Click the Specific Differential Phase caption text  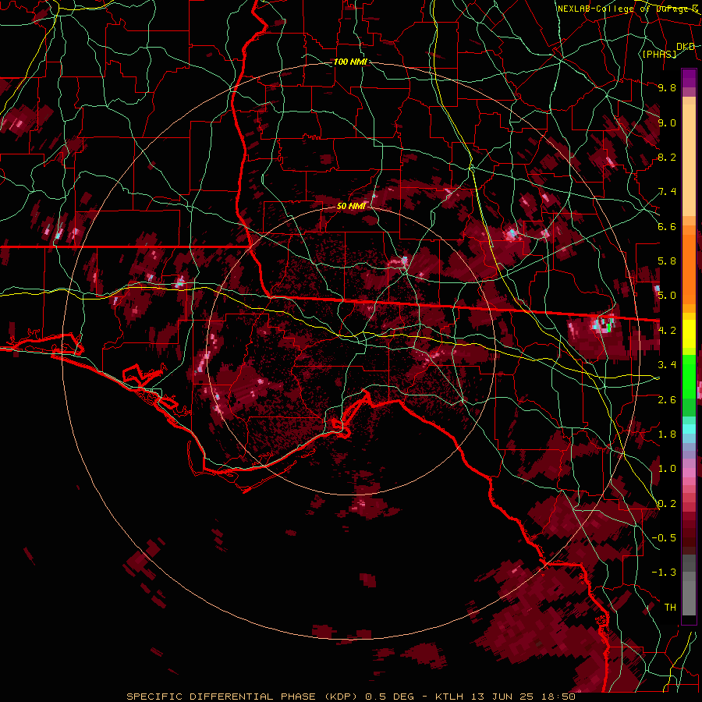[350, 697]
